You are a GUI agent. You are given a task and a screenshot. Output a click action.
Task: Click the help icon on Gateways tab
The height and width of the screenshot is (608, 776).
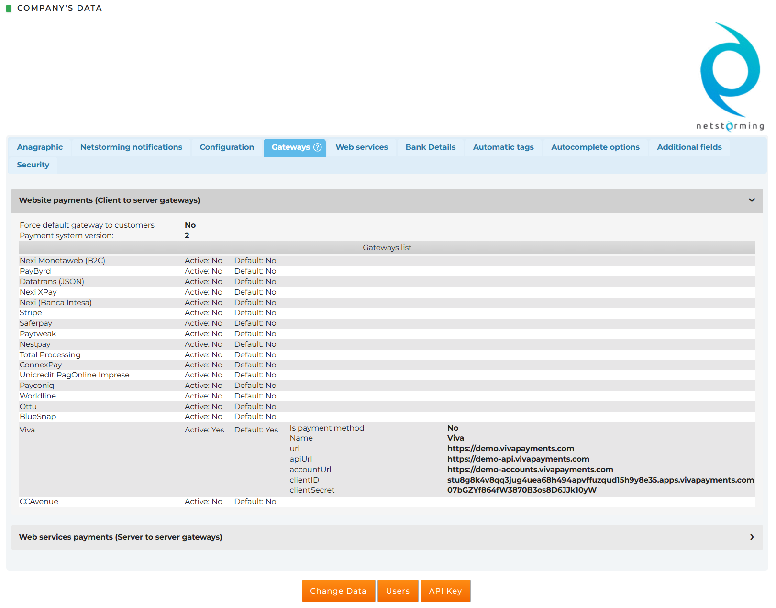[x=317, y=147]
